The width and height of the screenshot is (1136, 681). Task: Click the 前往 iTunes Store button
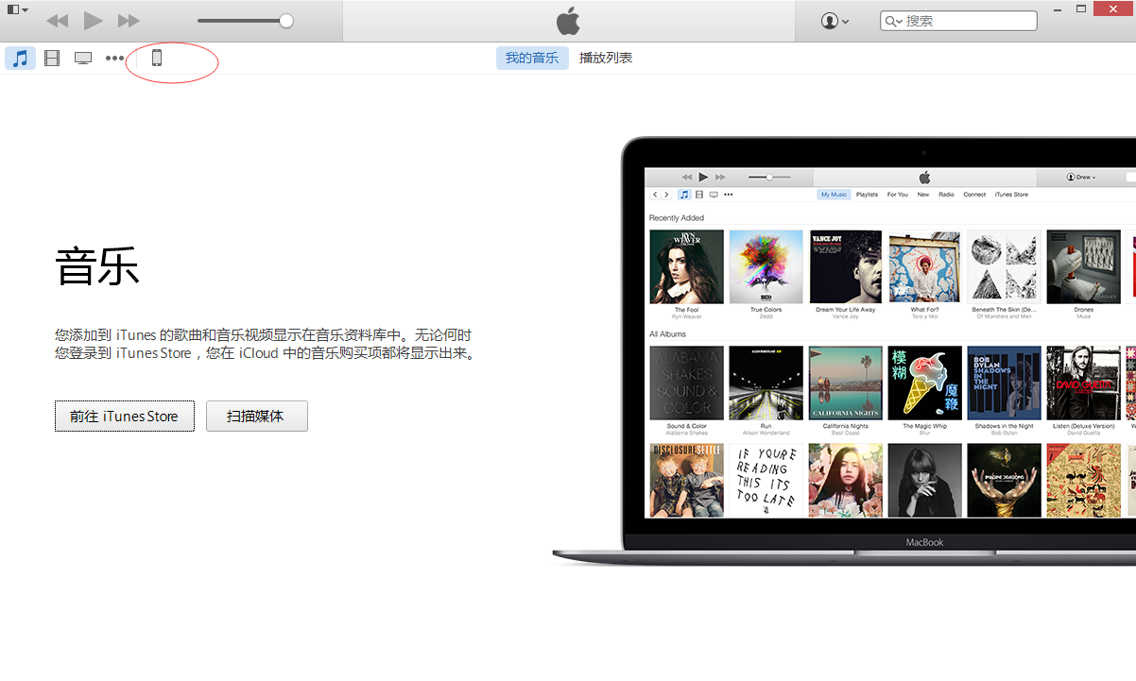(x=125, y=416)
